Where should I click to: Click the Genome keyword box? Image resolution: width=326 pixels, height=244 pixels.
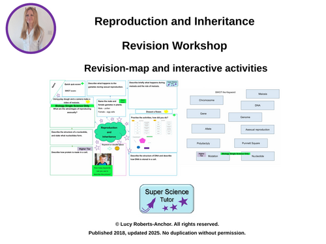[245, 117]
